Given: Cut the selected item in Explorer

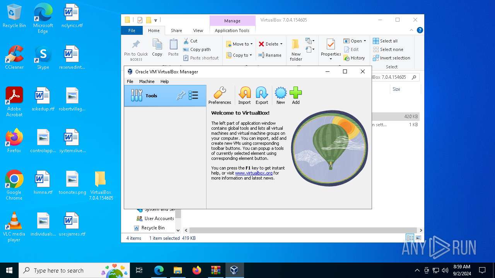Looking at the screenshot, I should pyautogui.click(x=190, y=41).
